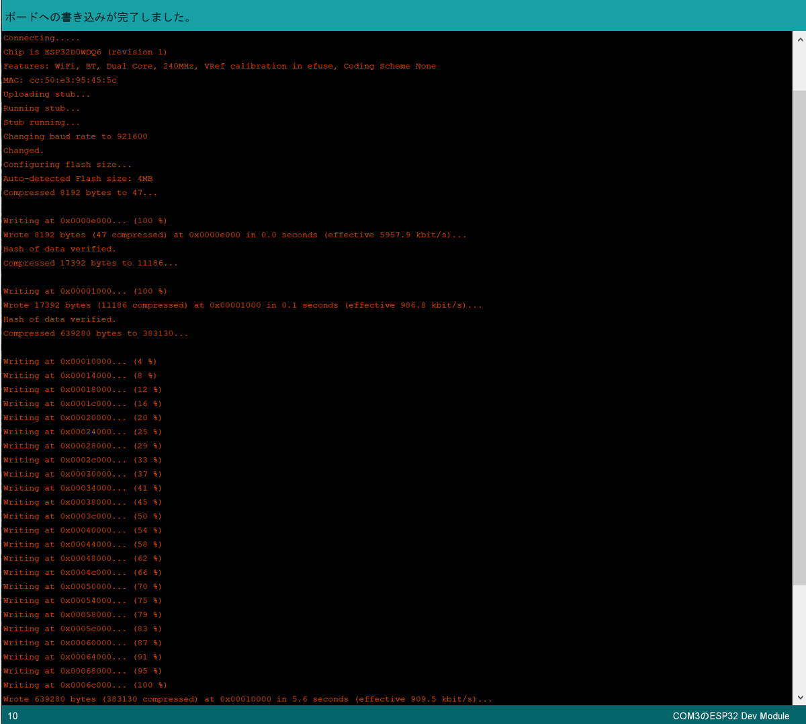Click the 'Changing baud rate to 921600' line
Viewport: 806px width, 724px height.
[x=75, y=136]
